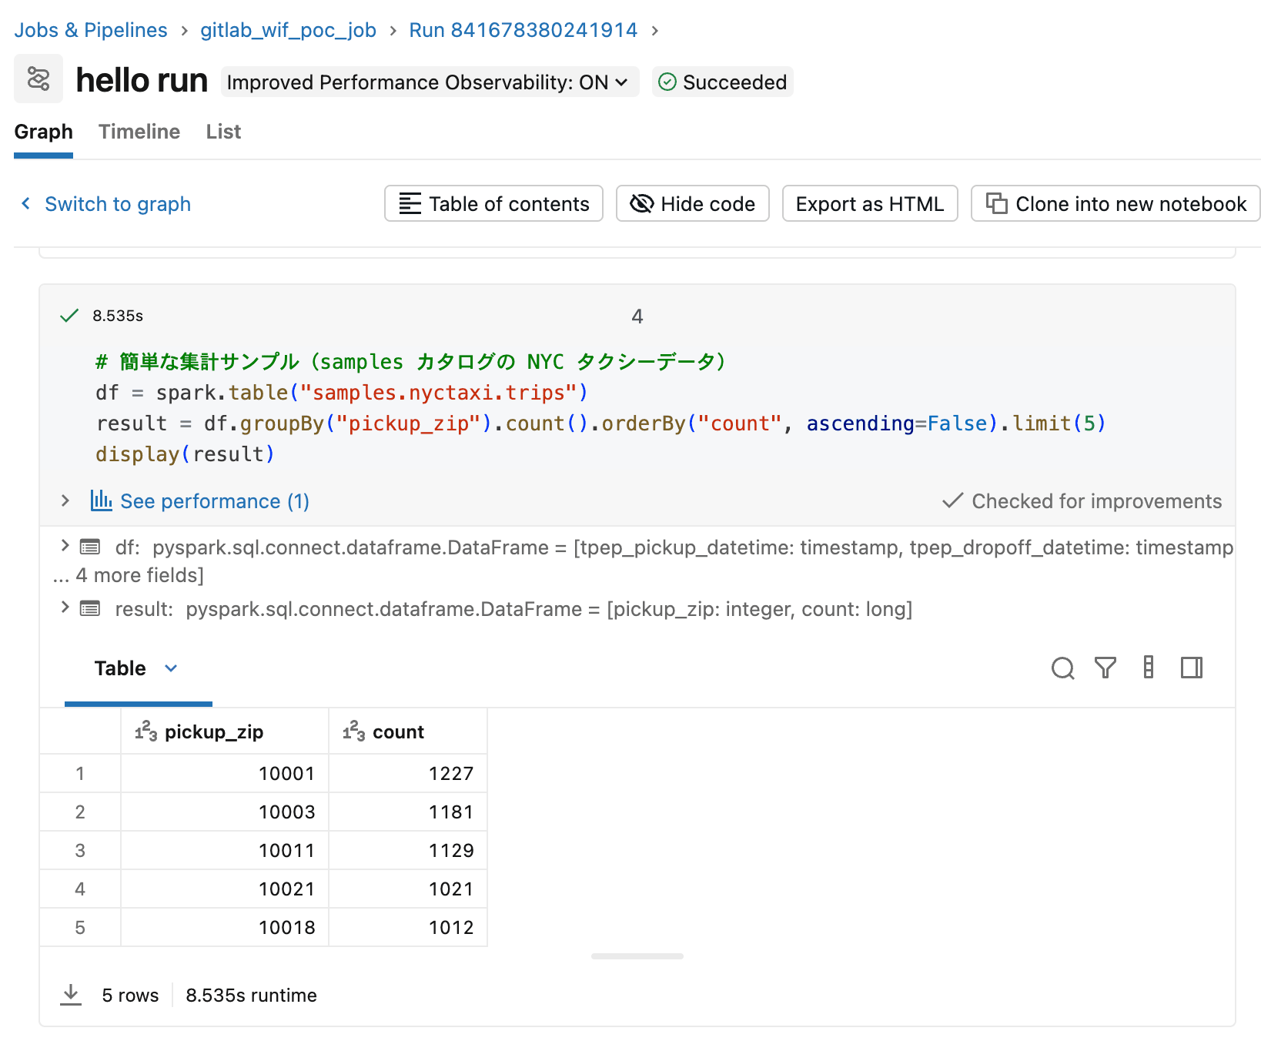Image resolution: width=1261 pixels, height=1041 pixels.
Task: Switch to the Timeline tab
Action: click(139, 132)
